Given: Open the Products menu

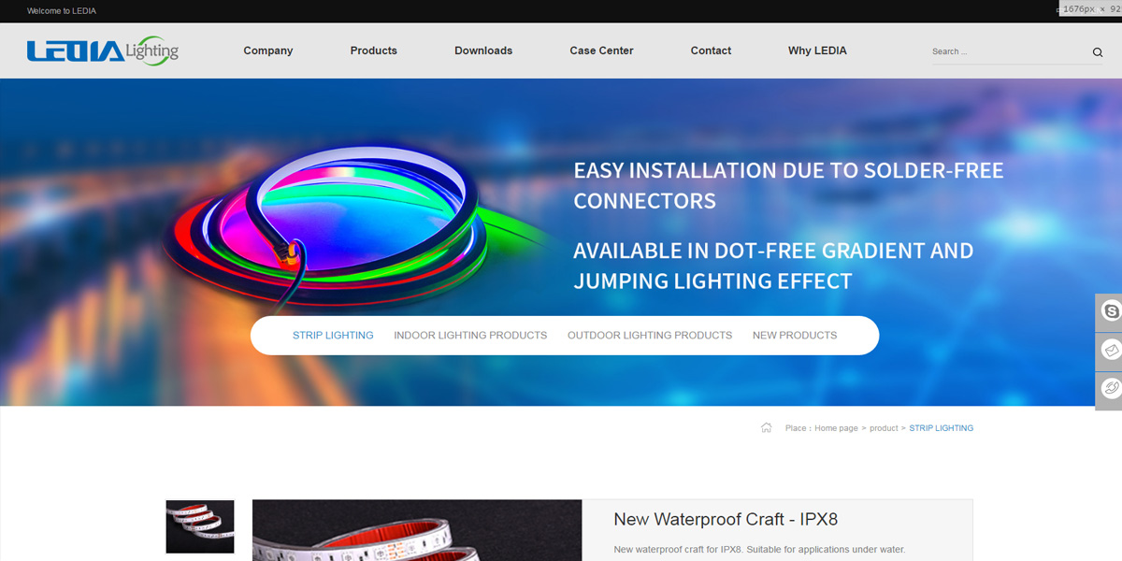Looking at the screenshot, I should (374, 50).
